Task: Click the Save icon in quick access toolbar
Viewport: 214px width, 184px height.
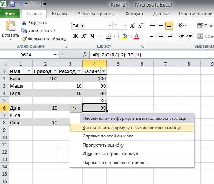Action: tap(13, 4)
